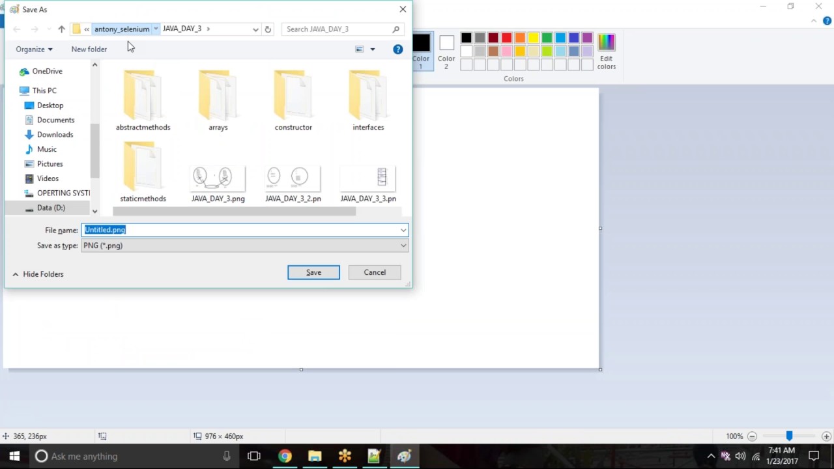Pick the red swatch in Paint's palette

[x=506, y=38]
